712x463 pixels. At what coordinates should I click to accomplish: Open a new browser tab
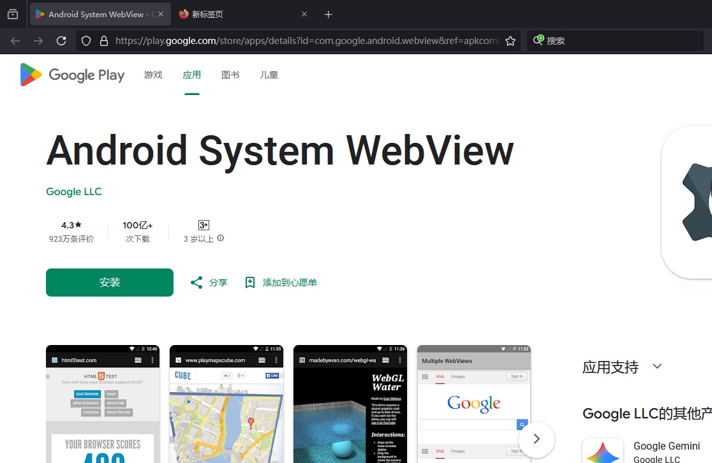pos(329,15)
